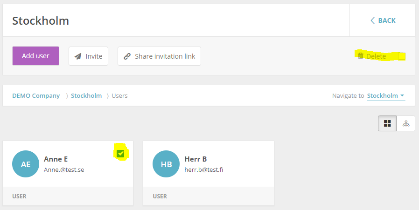
Task: Click Share invitation link button
Action: point(159,56)
